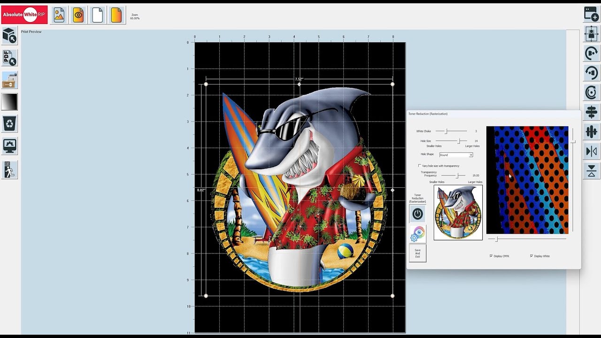
Task: Enable Vary hole size with transparency
Action: click(420, 166)
